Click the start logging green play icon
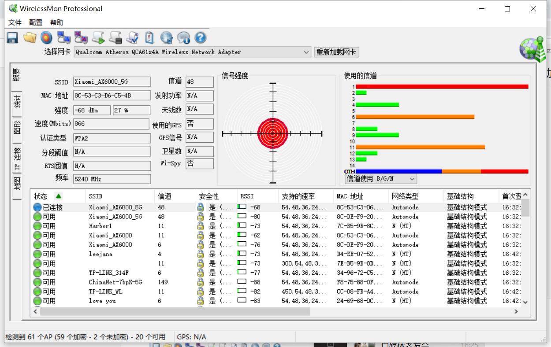Viewport: 551px width, 347px height. click(x=98, y=37)
